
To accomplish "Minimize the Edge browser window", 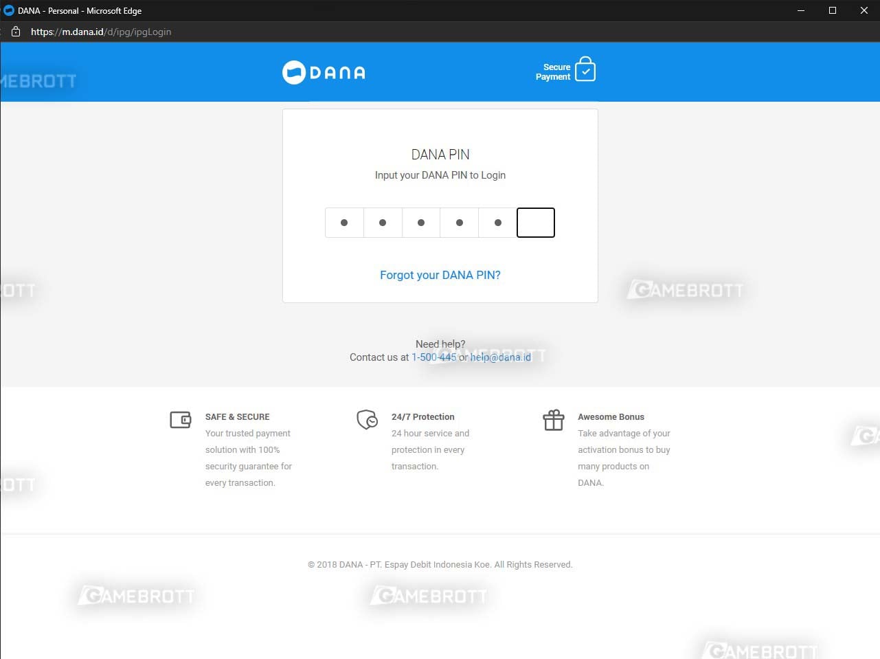I will click(800, 10).
